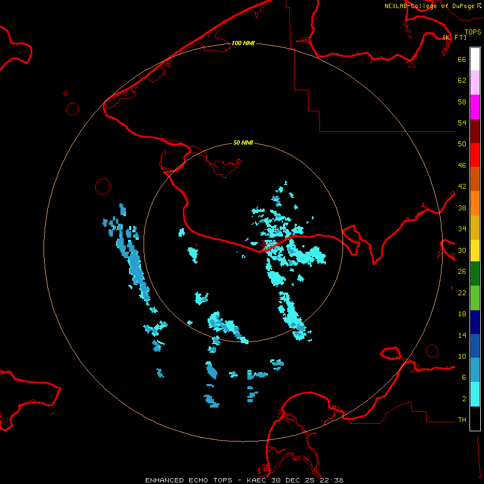This screenshot has height=484, width=484.
Task: Click the '100 NMI' range ring label
Action: (x=243, y=43)
